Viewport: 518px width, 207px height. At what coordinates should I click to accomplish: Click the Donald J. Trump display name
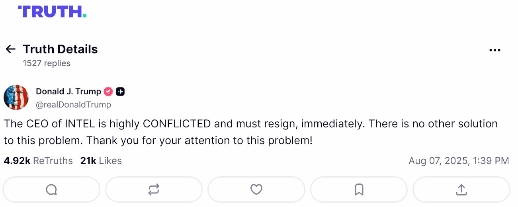68,92
